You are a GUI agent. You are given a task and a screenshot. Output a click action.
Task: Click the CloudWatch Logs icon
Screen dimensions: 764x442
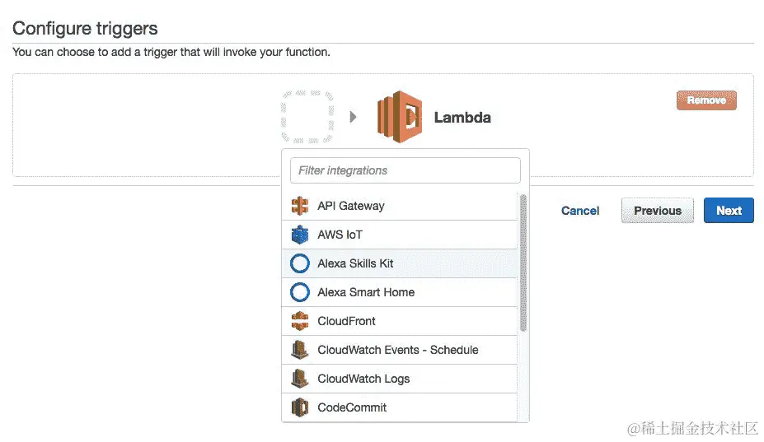coord(300,379)
